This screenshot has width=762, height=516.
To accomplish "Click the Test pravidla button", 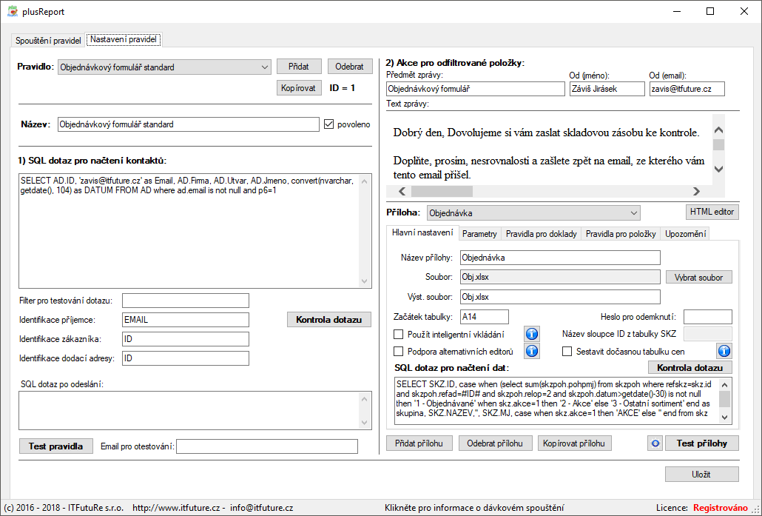I will (56, 446).
